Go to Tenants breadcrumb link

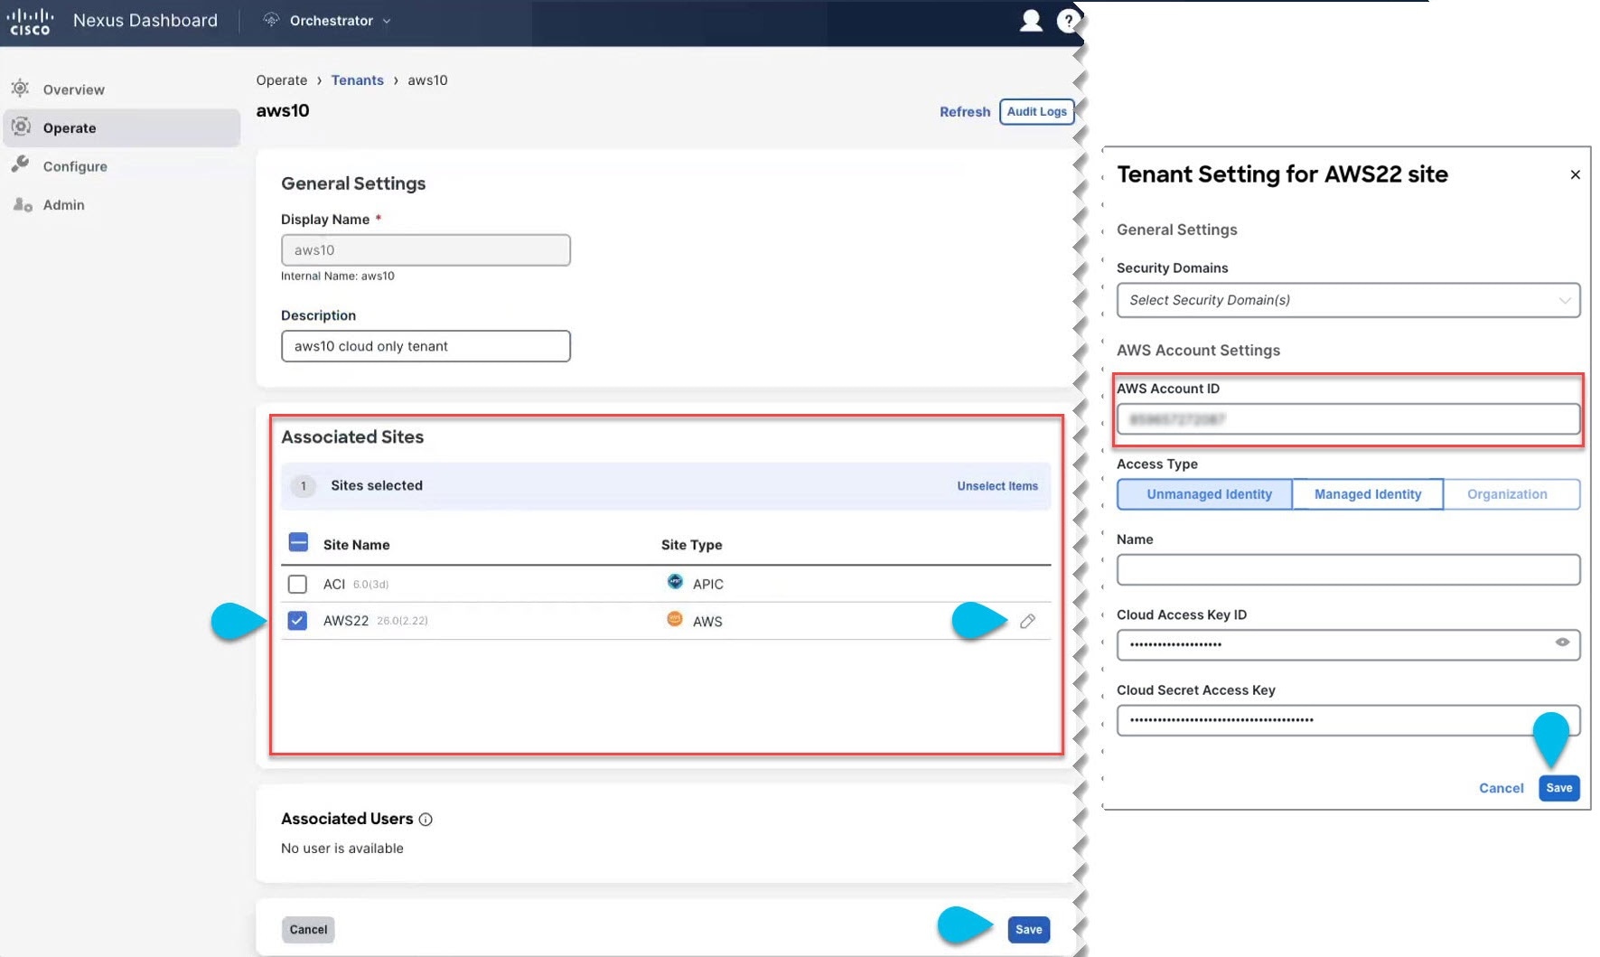click(x=357, y=80)
